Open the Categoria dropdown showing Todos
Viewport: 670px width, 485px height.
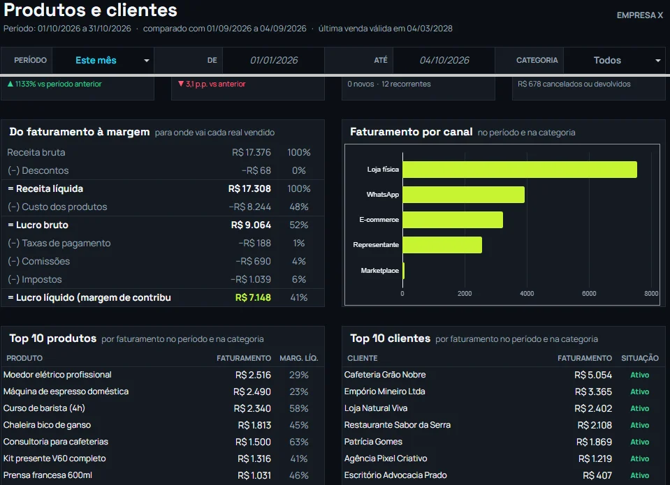pos(614,60)
